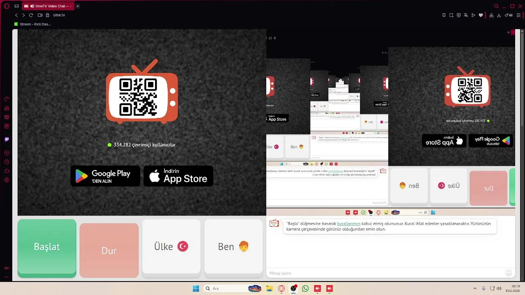This screenshot has width=525, height=295.
Task: Open the sidebar player icon
Action: pyautogui.click(x=7, y=153)
